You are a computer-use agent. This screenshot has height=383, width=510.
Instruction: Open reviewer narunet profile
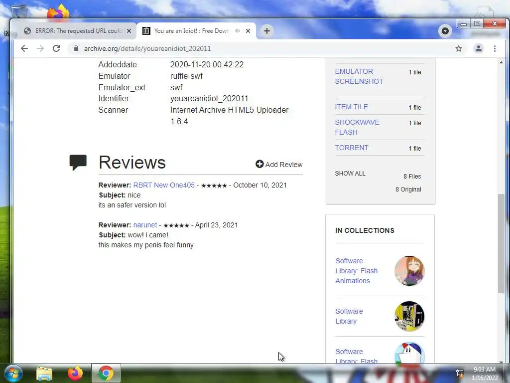click(x=145, y=225)
